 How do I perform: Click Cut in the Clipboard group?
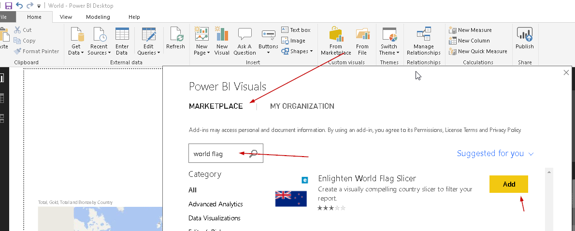click(x=23, y=30)
